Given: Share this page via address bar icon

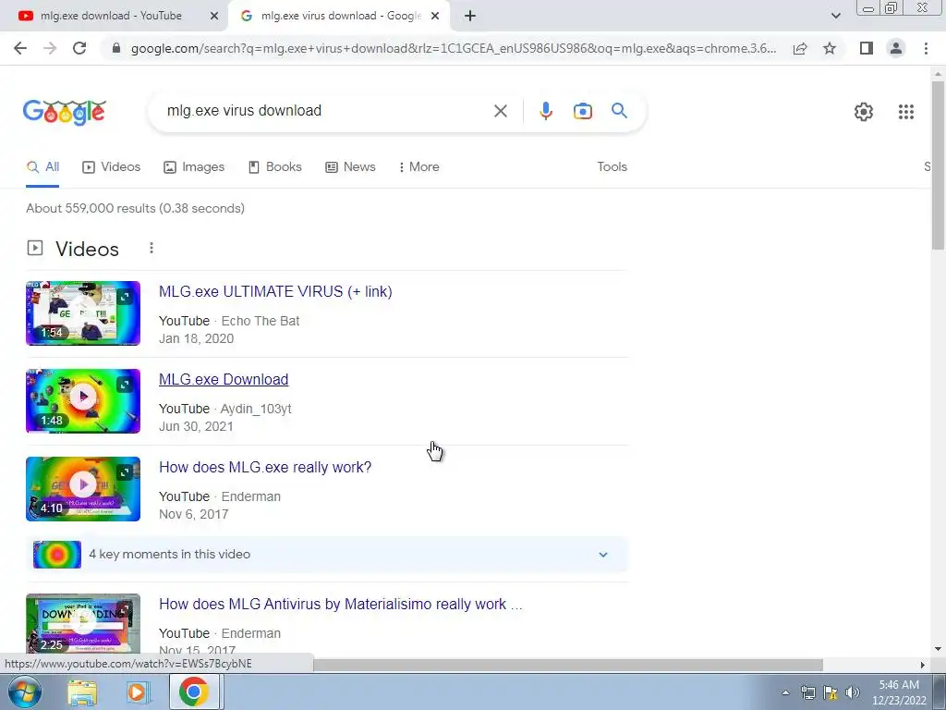Looking at the screenshot, I should click(800, 48).
